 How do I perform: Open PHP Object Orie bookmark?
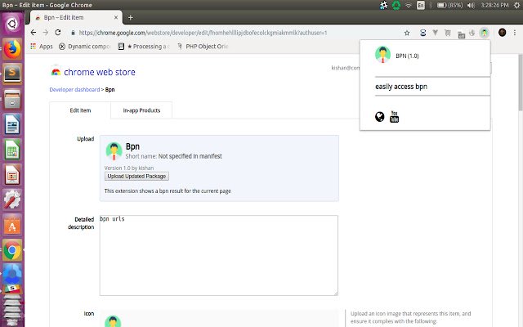pyautogui.click(x=203, y=47)
